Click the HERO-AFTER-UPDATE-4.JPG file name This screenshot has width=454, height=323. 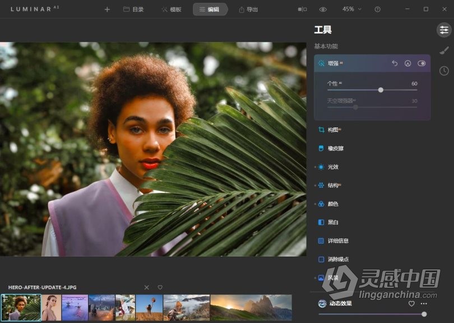(42, 287)
